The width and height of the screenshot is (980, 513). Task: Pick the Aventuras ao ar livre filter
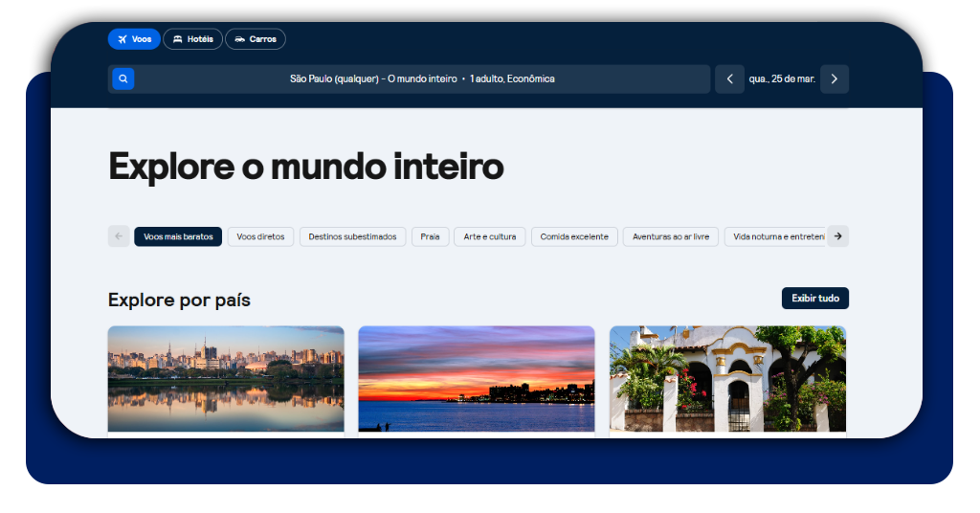[x=671, y=236]
